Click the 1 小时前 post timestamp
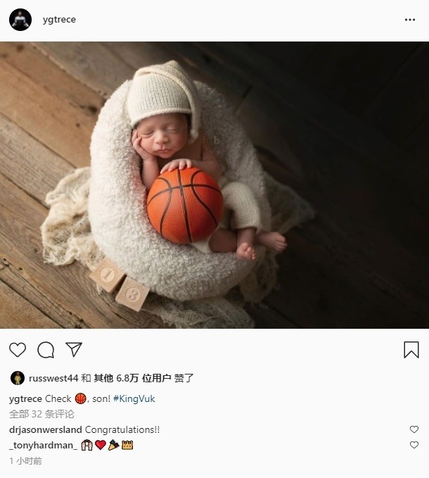This screenshot has height=478, width=429. click(25, 460)
